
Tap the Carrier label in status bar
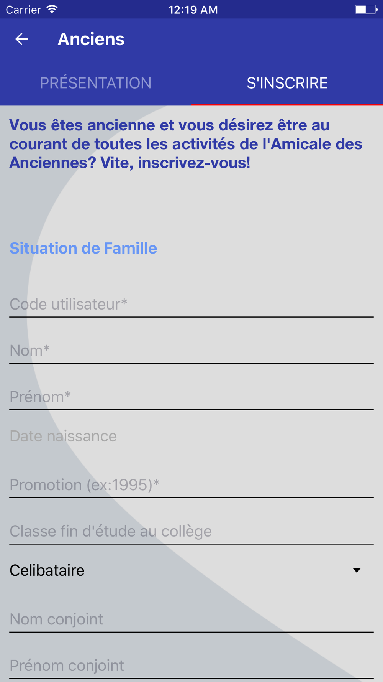click(x=23, y=10)
